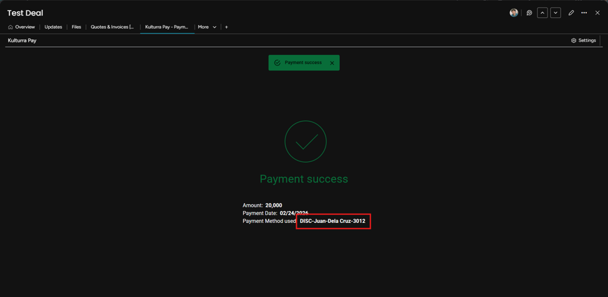Expand the More tabs dropdown

pyautogui.click(x=207, y=27)
